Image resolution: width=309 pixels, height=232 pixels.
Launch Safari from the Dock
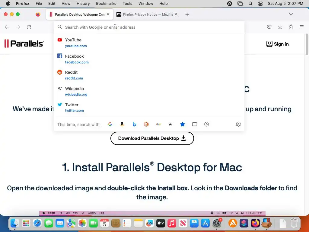click(37, 223)
